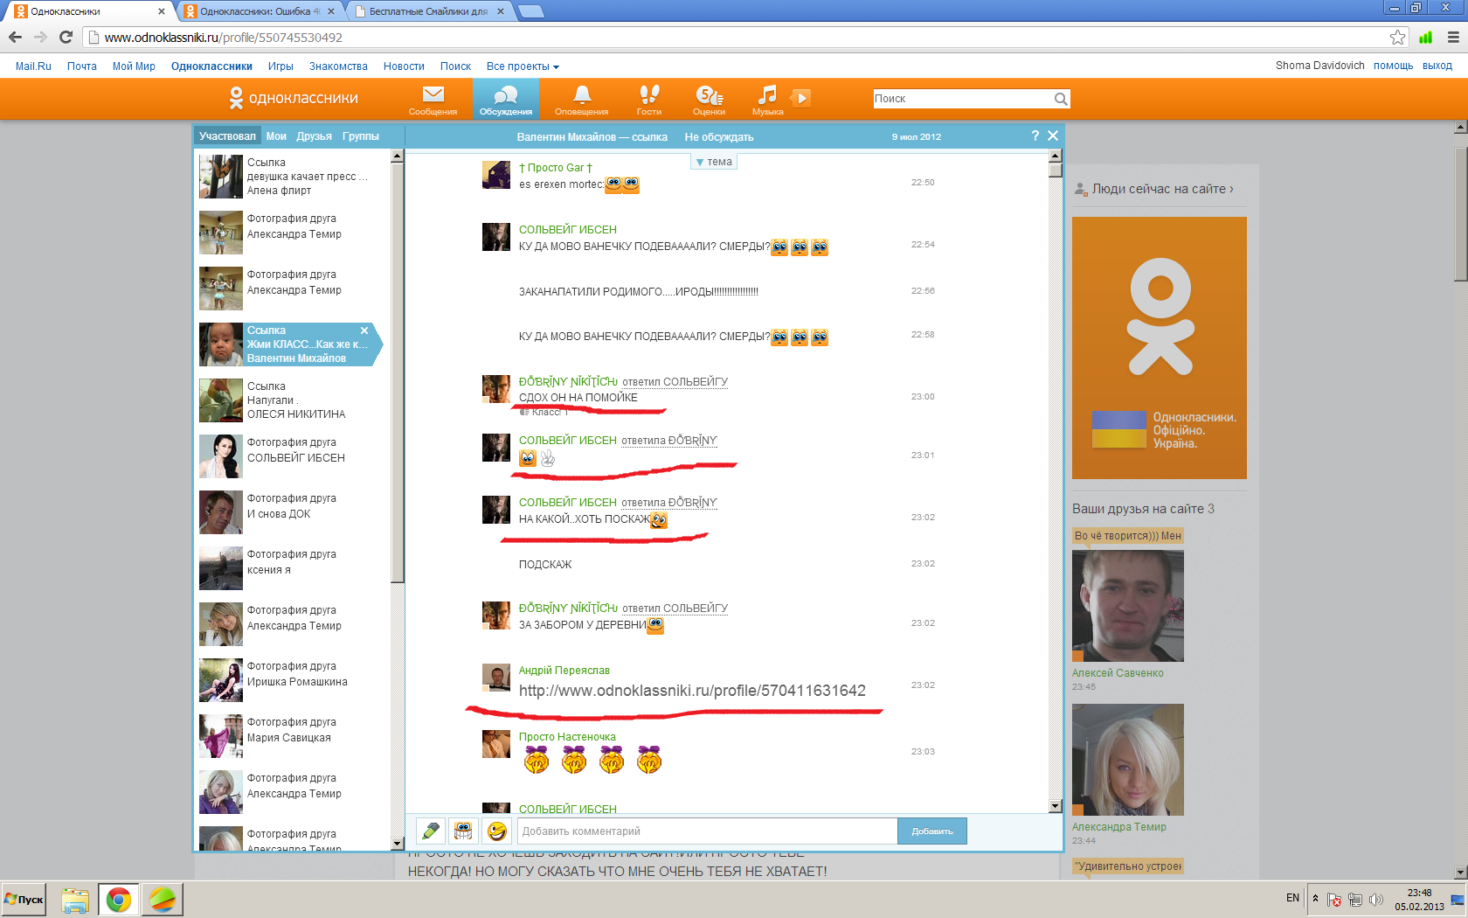1468x918 pixels.
Task: Bookmark the page with the star icon
Action: 1398,37
